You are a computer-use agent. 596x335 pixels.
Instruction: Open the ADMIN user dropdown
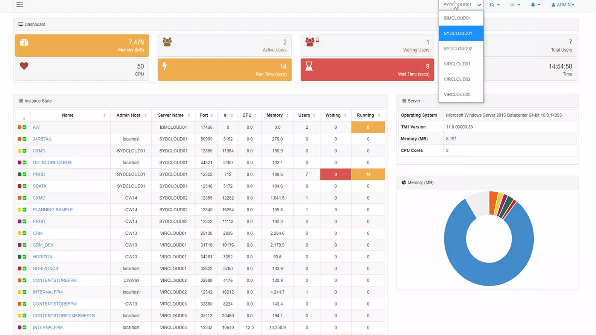click(563, 5)
